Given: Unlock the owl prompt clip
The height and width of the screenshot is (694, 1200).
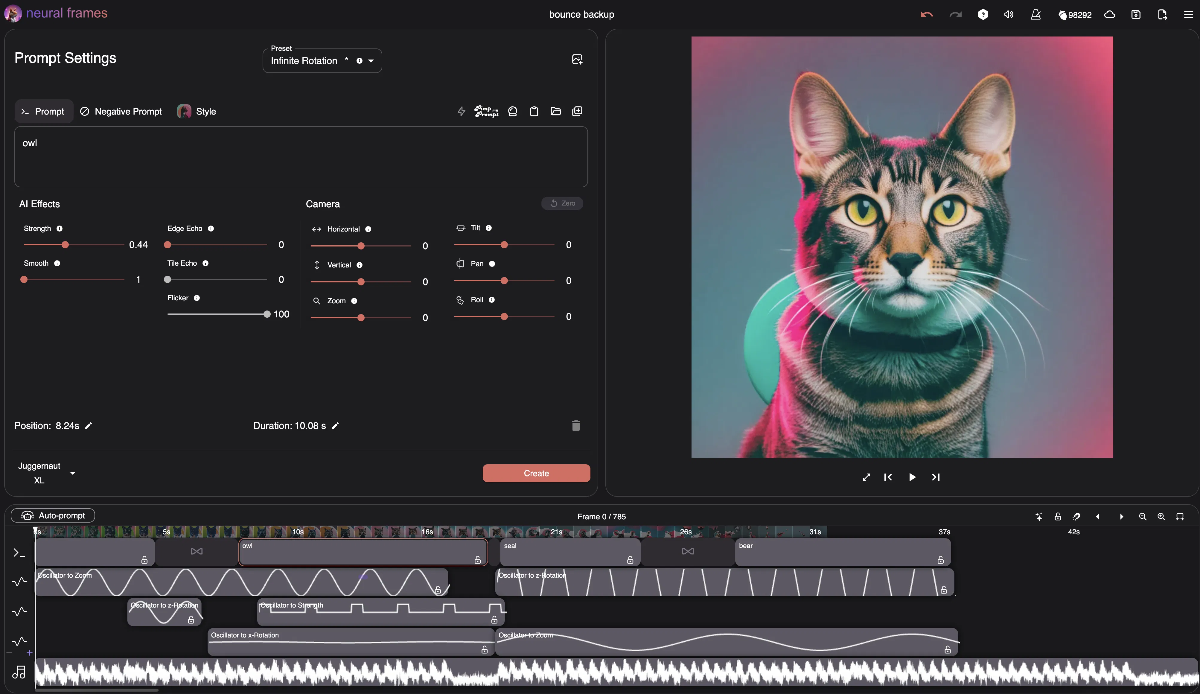Looking at the screenshot, I should 478,560.
